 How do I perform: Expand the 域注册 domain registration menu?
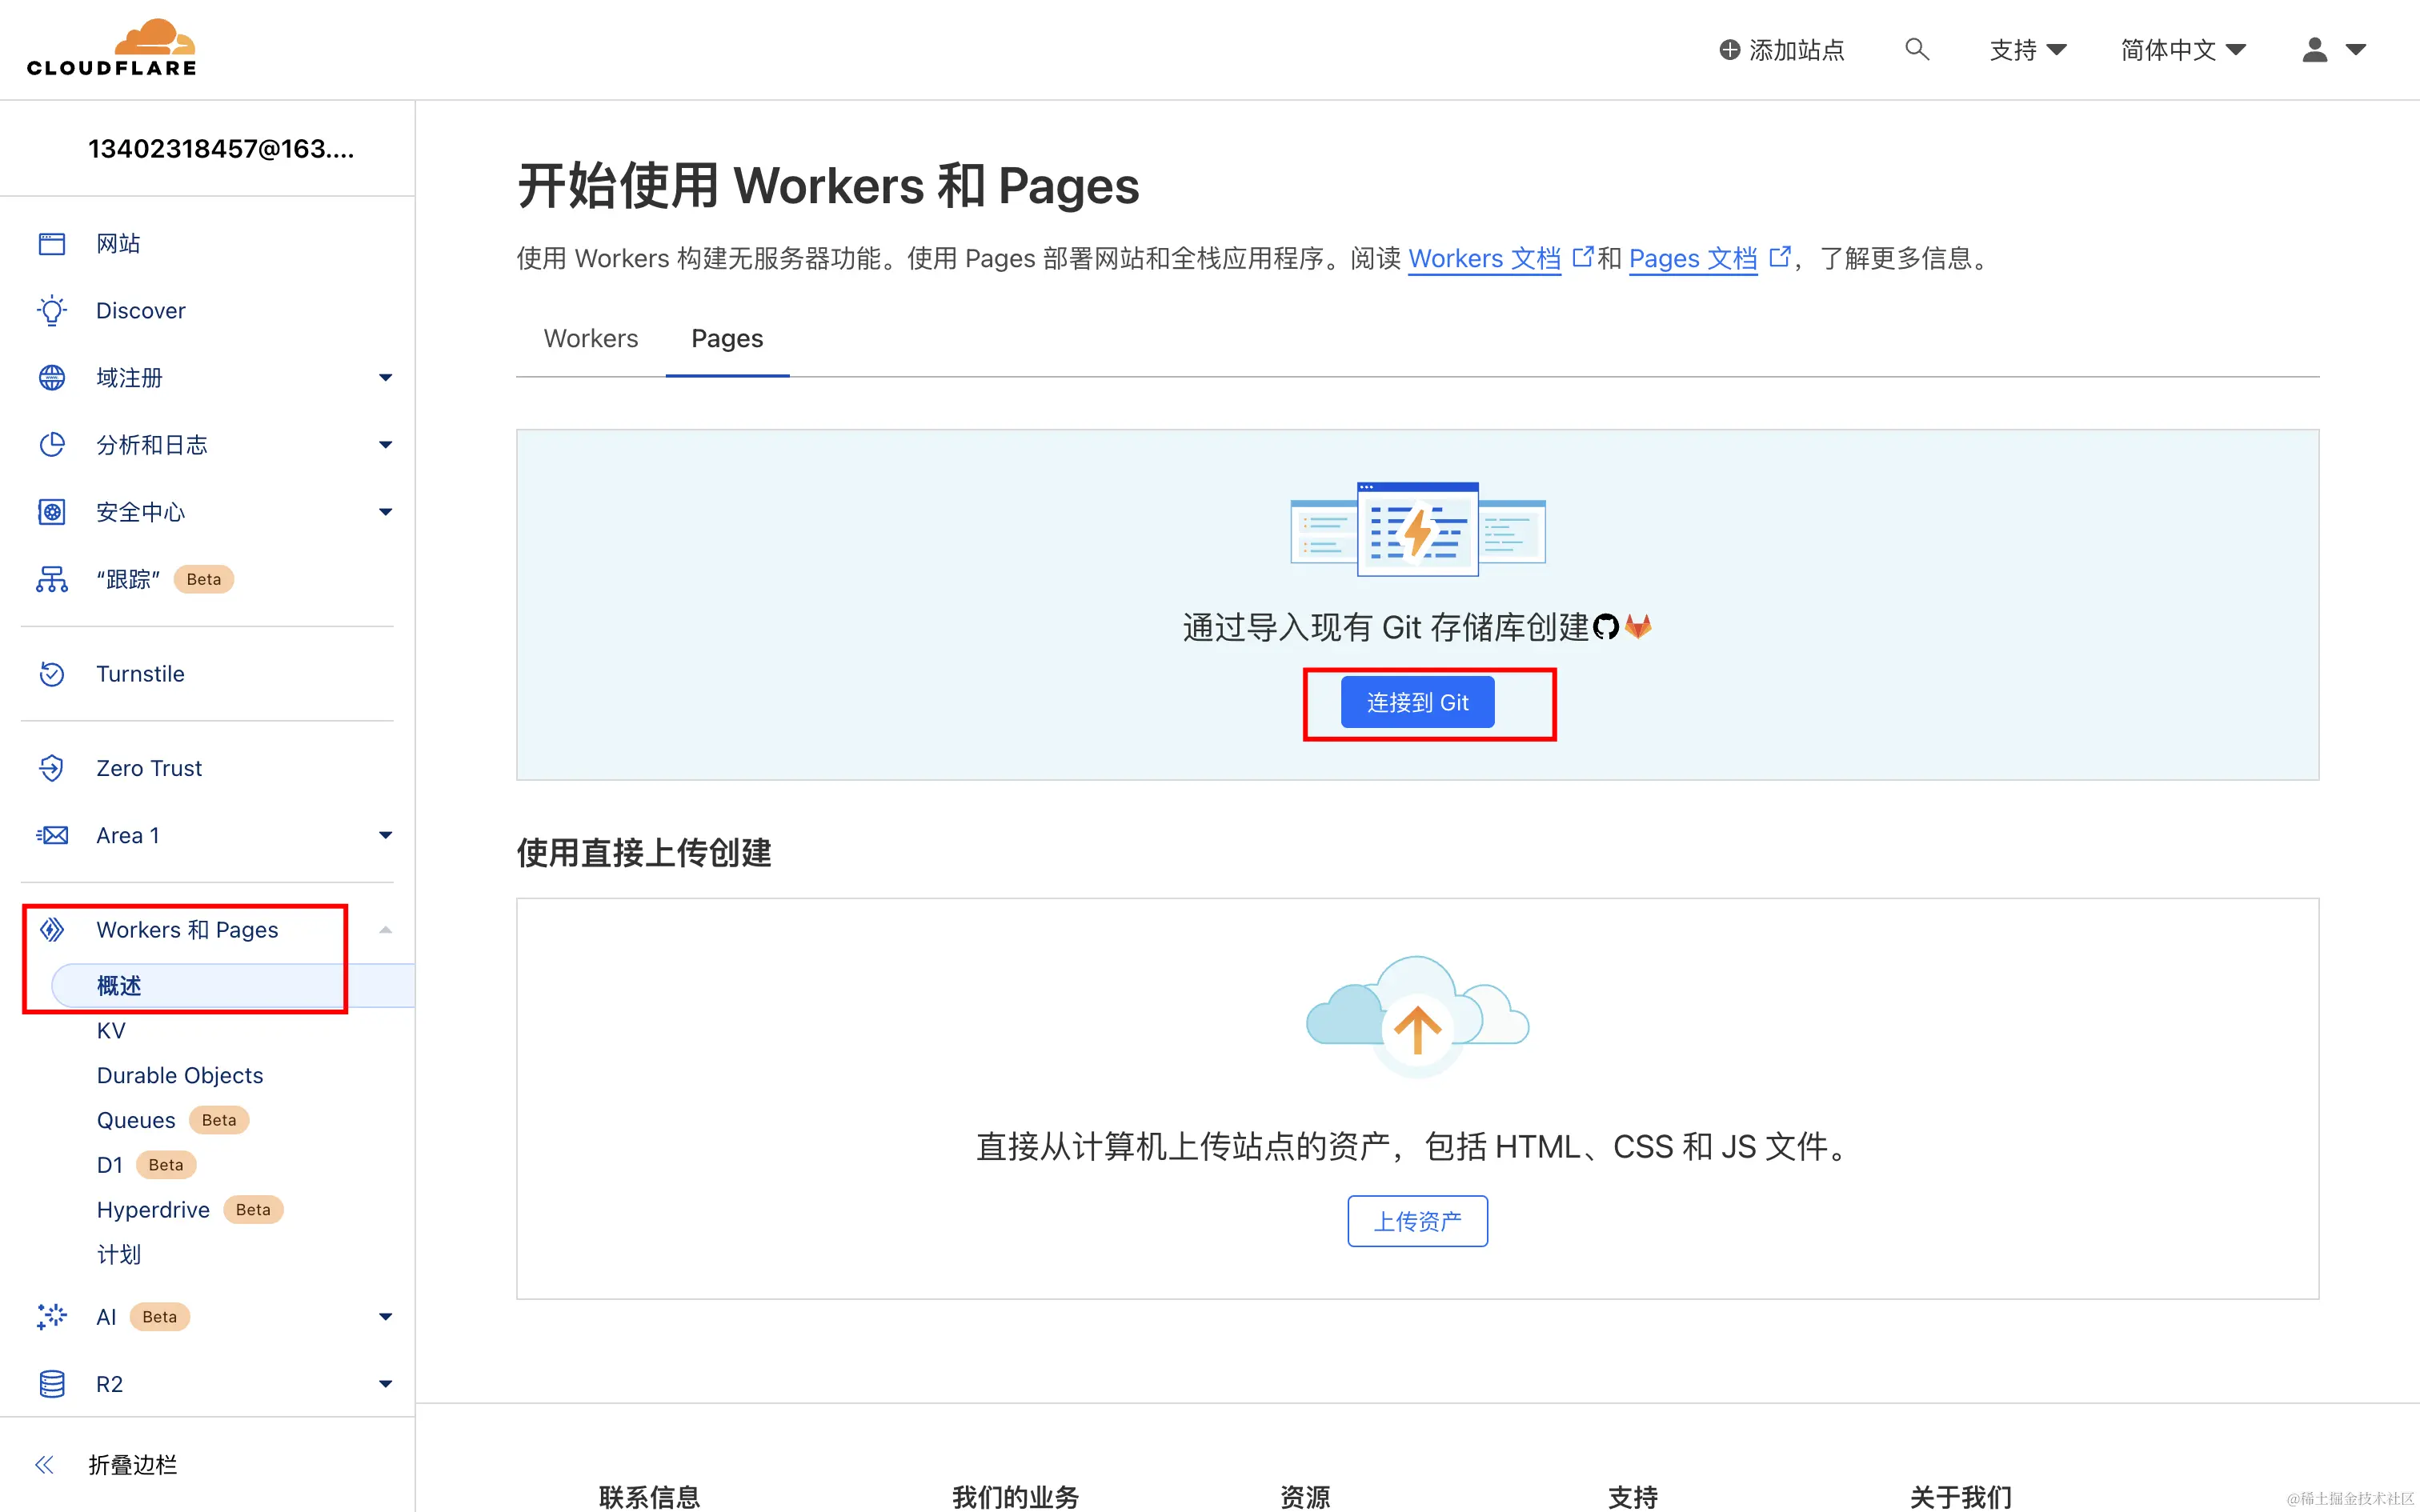pyautogui.click(x=385, y=378)
